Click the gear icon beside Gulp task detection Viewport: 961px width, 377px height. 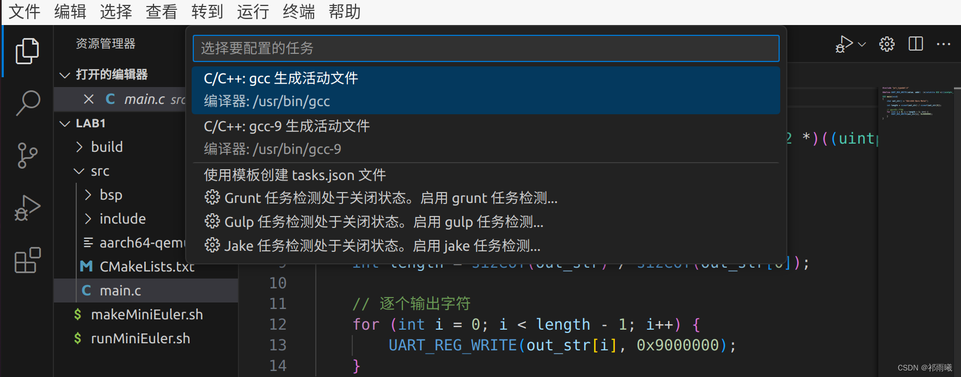tap(212, 221)
